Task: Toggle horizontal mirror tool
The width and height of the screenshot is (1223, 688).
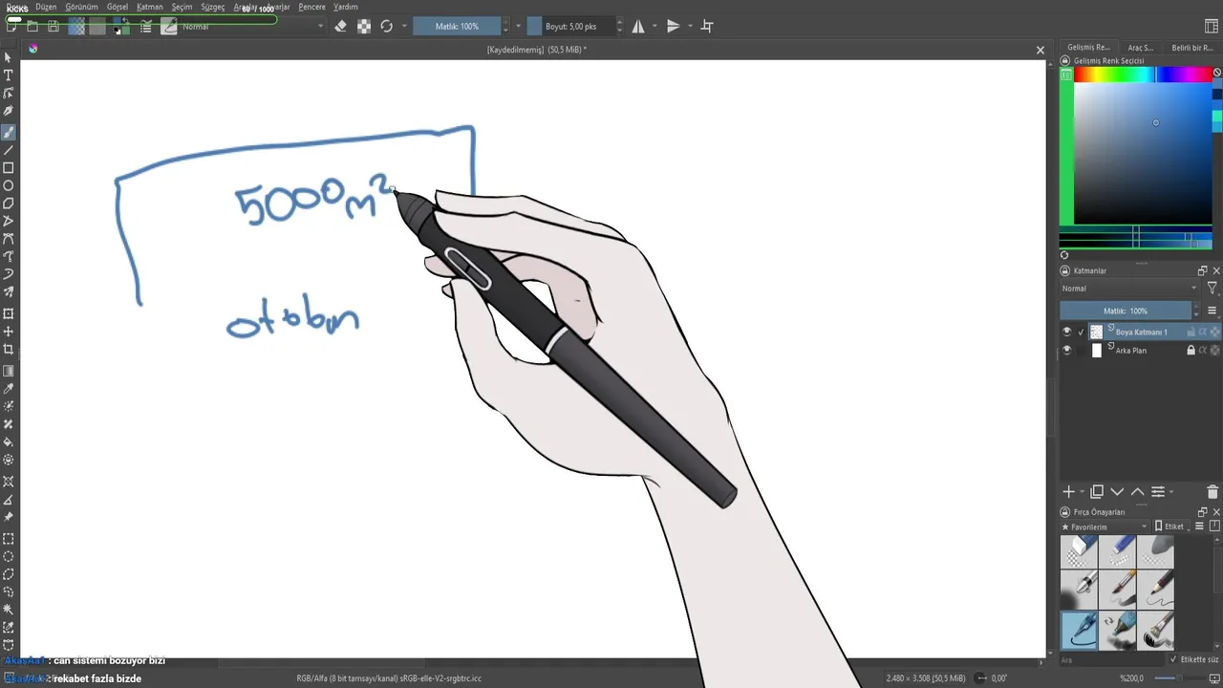Action: 638,27
